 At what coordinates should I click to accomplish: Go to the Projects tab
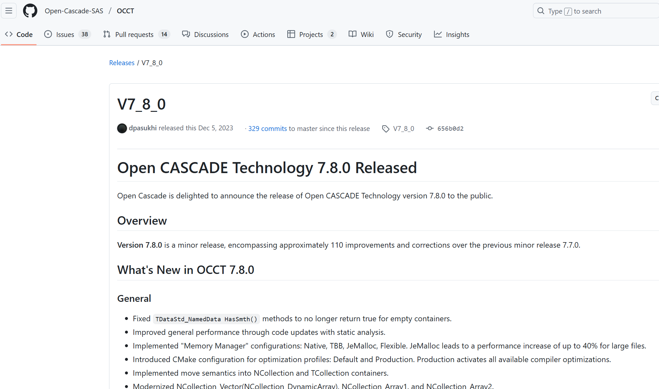point(311,34)
